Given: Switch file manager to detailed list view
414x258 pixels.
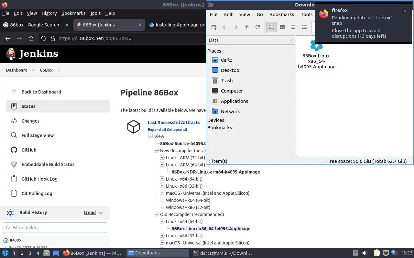Looking at the screenshot, I should [x=304, y=27].
